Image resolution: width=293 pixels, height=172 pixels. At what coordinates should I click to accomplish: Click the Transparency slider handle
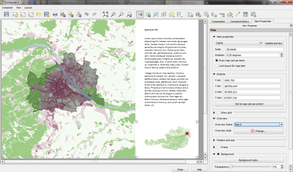pyautogui.click(x=231, y=166)
